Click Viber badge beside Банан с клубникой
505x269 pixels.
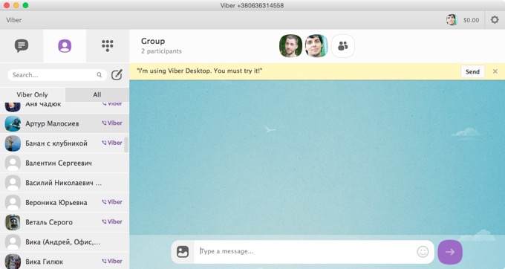click(112, 143)
